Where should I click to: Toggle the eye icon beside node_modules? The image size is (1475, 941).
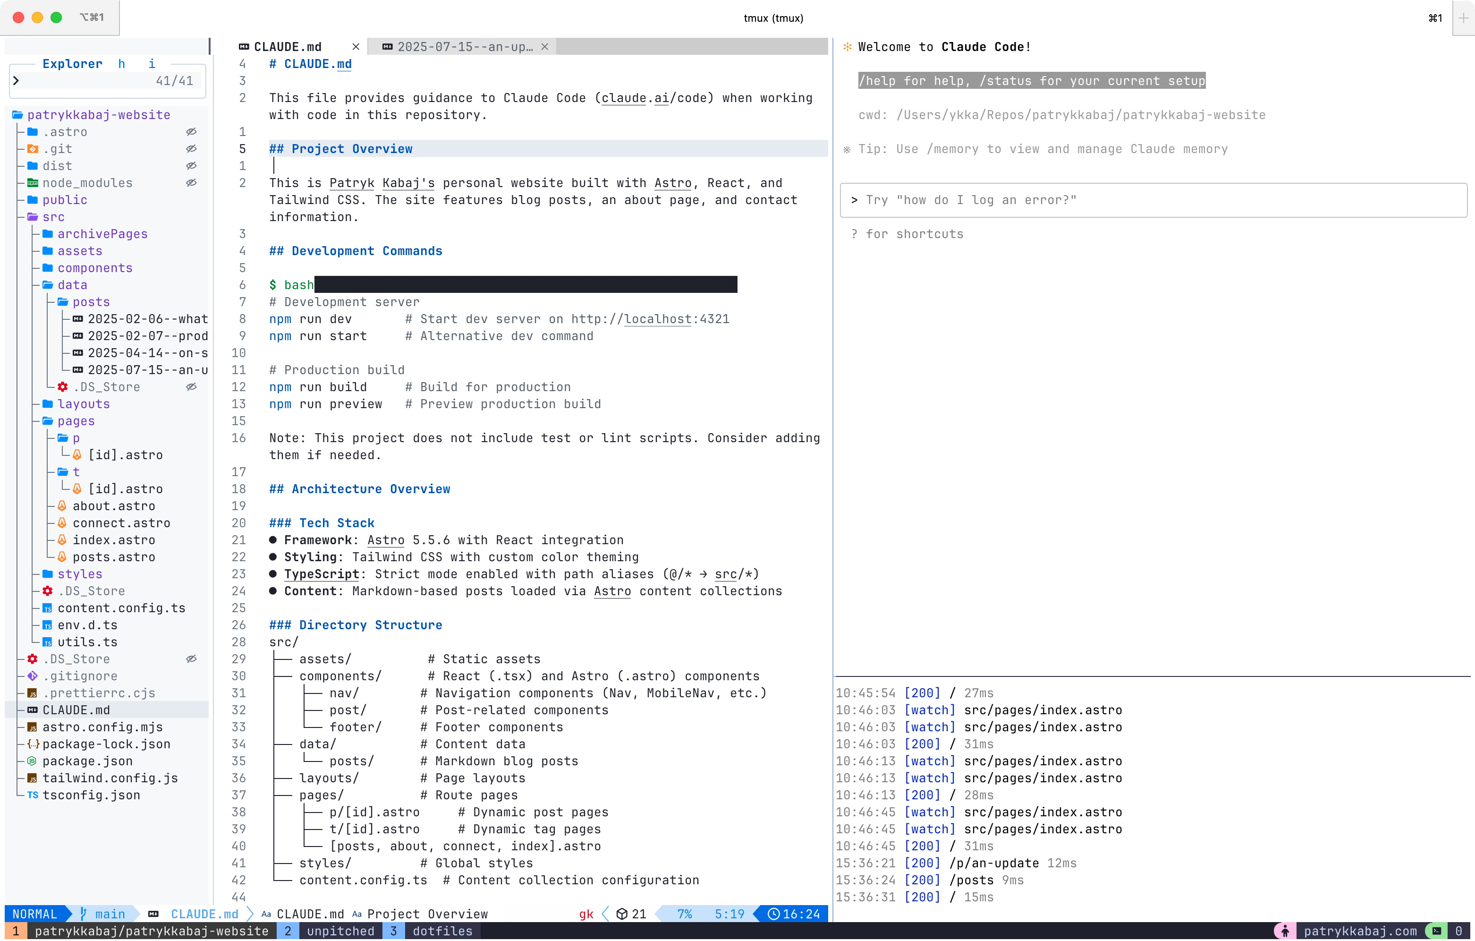pos(192,183)
